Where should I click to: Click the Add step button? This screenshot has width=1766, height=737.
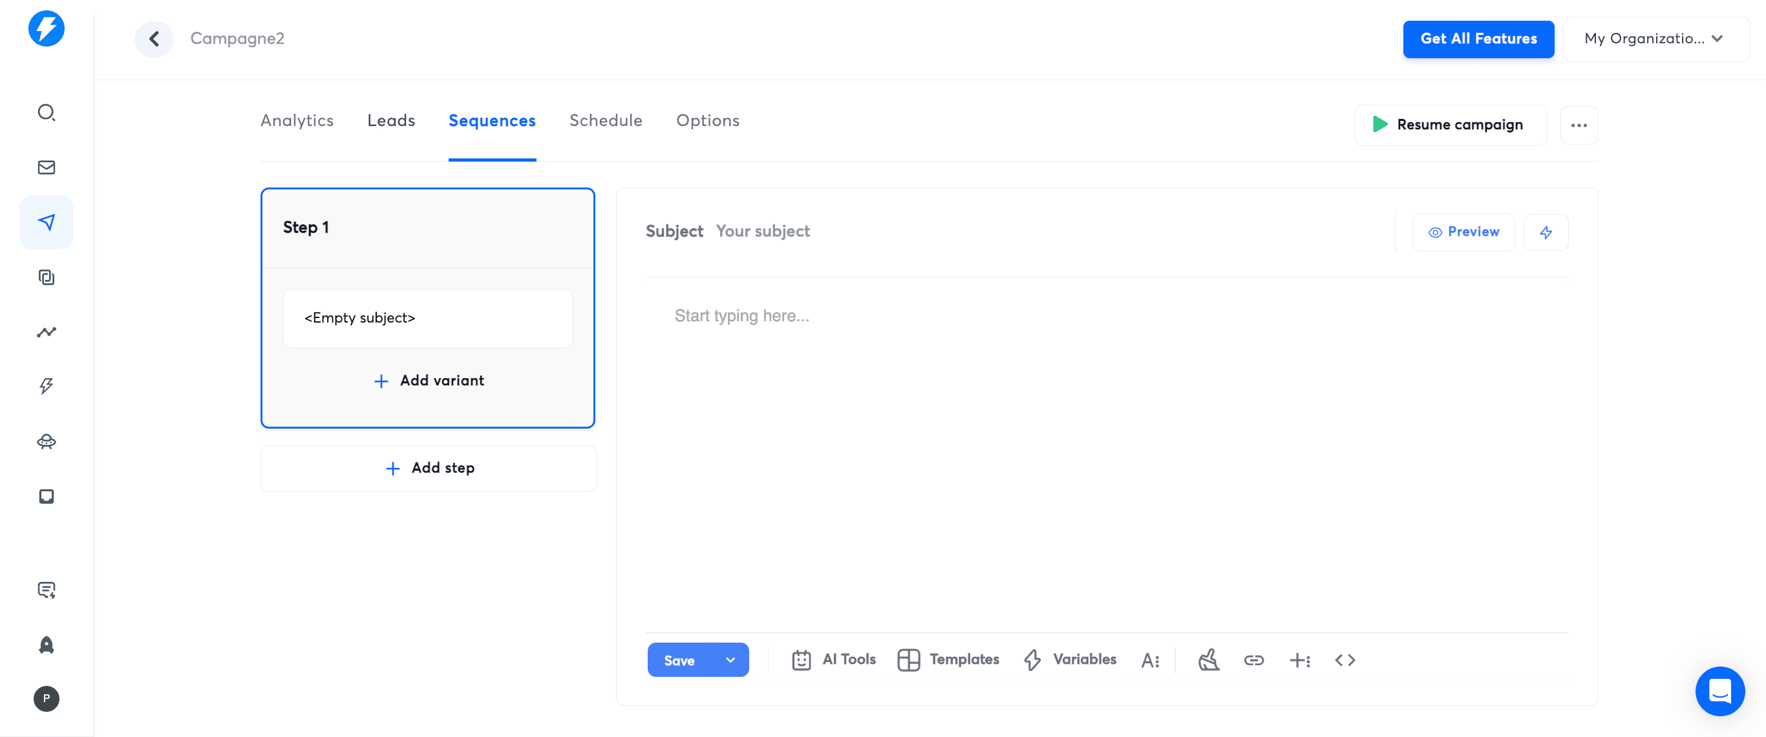coord(429,468)
